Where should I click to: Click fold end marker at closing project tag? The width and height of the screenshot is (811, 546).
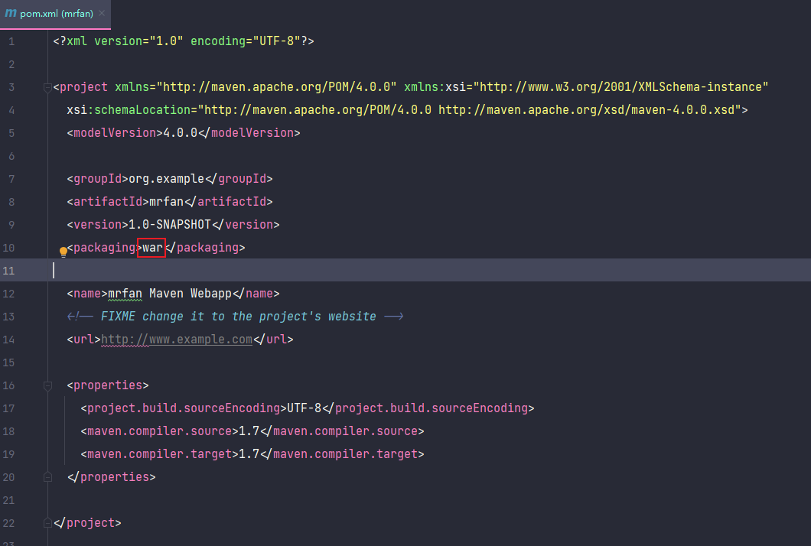[47, 523]
